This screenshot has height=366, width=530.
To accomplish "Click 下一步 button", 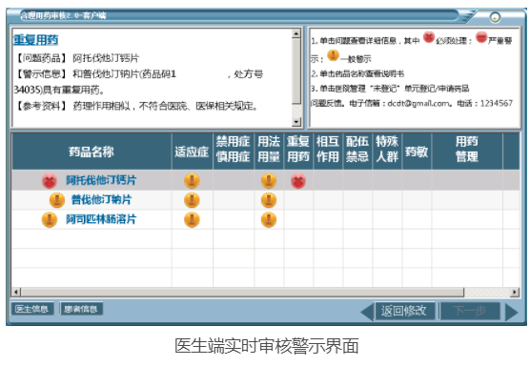I will (470, 311).
